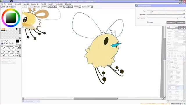186x105 pixels.
Task: Toggle the Selection checkbox in toolbar
Action: click(x=34, y=7)
